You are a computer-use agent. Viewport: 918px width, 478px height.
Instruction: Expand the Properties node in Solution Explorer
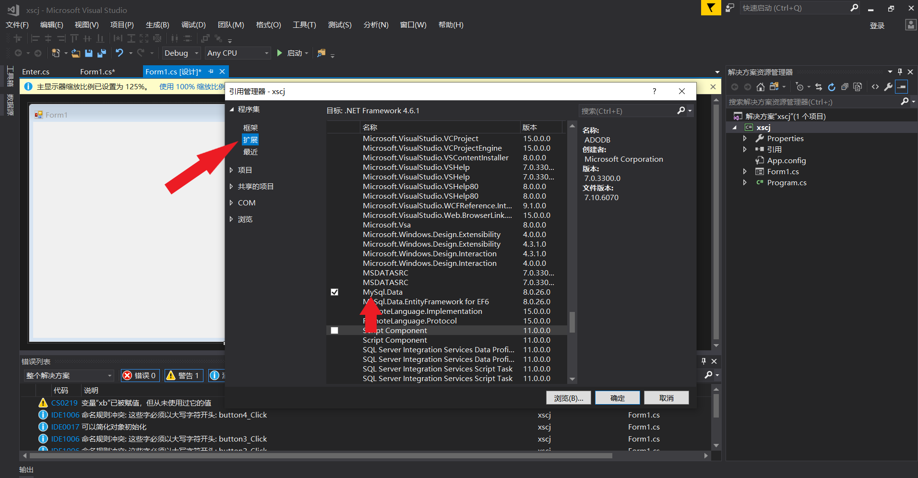(x=745, y=138)
